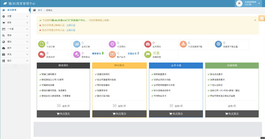The width and height of the screenshot is (265, 139).
Task: Click the 会员卡通 card header
Action: pyautogui.click(x=176, y=65)
